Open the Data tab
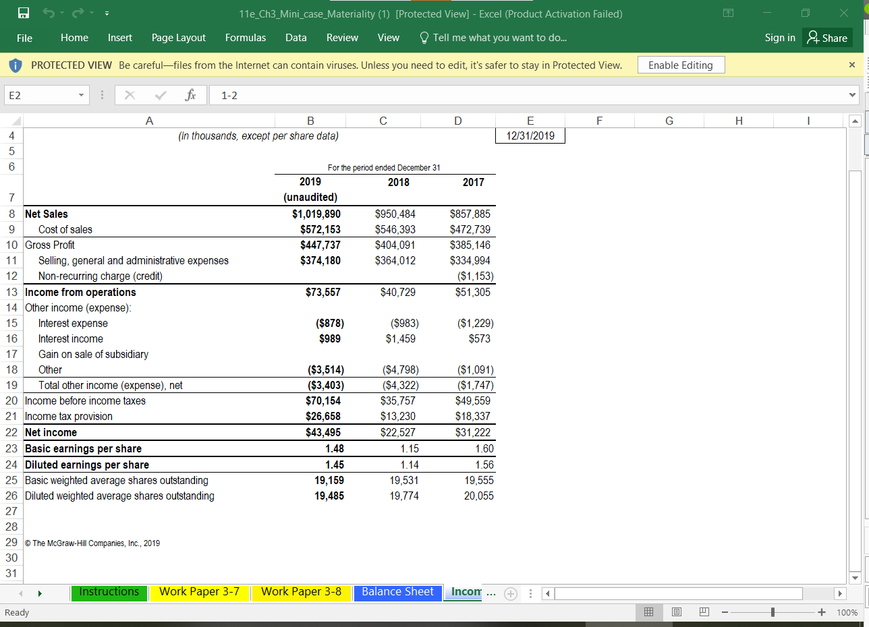 click(296, 38)
